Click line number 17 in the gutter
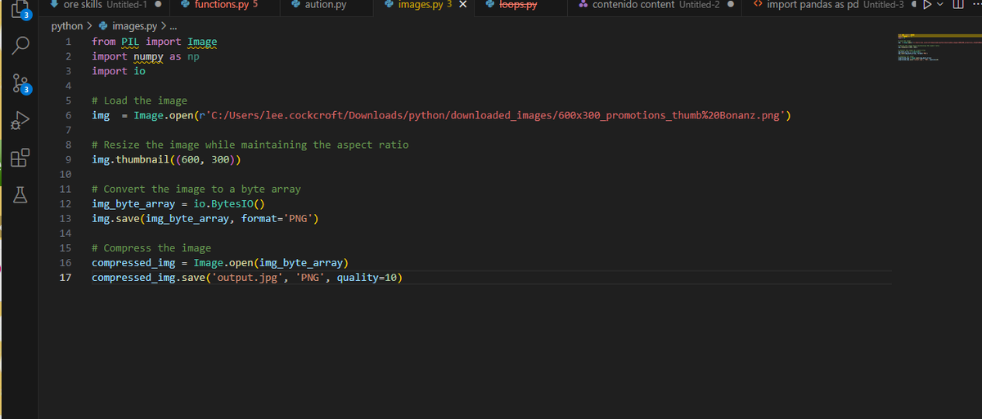 pyautogui.click(x=66, y=278)
